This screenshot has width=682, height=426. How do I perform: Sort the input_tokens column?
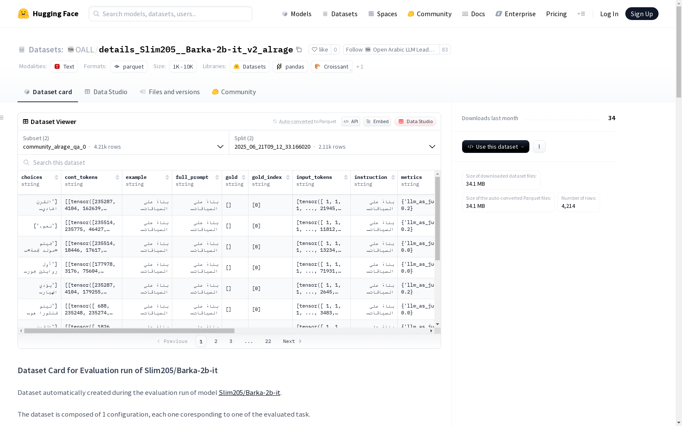(x=346, y=177)
